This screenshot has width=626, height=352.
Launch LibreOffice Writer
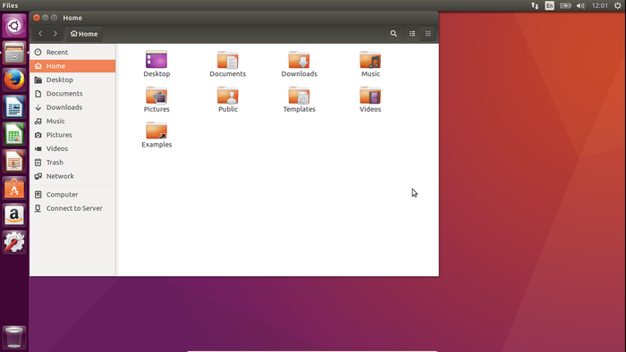14,107
